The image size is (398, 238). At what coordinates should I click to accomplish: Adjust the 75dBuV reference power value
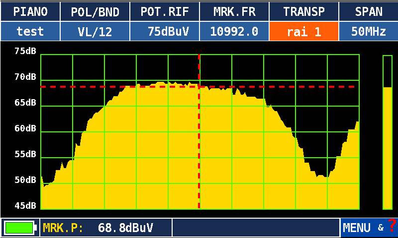coord(165,31)
